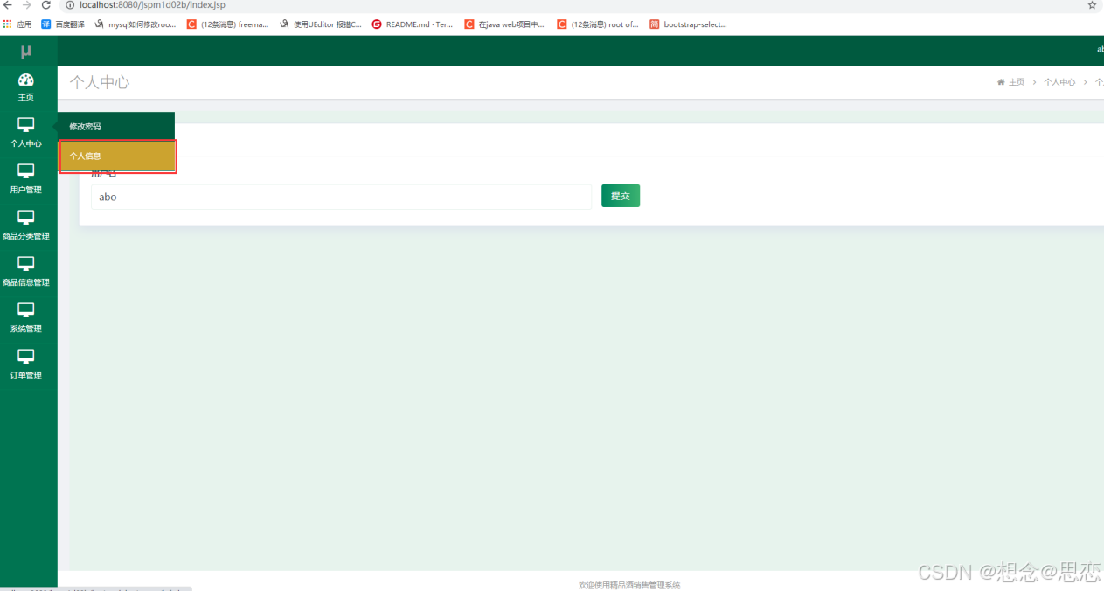Image resolution: width=1104 pixels, height=591 pixels.
Task: Click the μ logo at sidebar top
Action: [26, 52]
